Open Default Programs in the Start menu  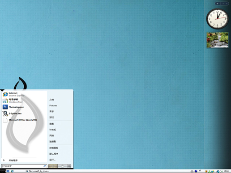click(x=54, y=154)
